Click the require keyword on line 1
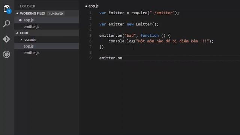Viewport: 240px width, 135px height. 139,13
